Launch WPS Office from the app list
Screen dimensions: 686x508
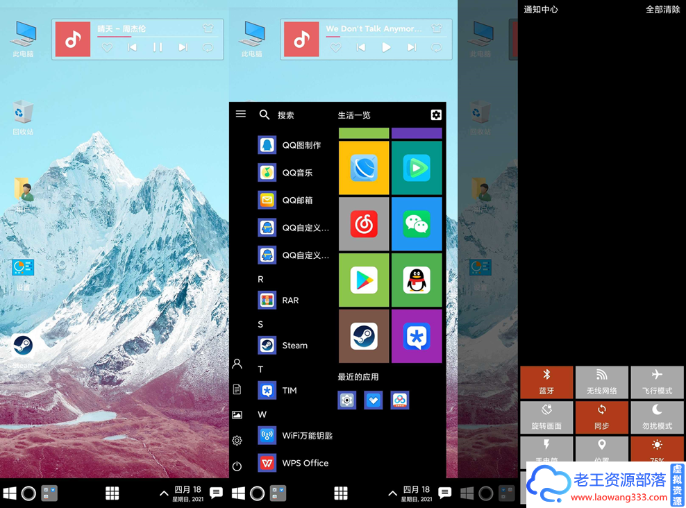(x=294, y=463)
